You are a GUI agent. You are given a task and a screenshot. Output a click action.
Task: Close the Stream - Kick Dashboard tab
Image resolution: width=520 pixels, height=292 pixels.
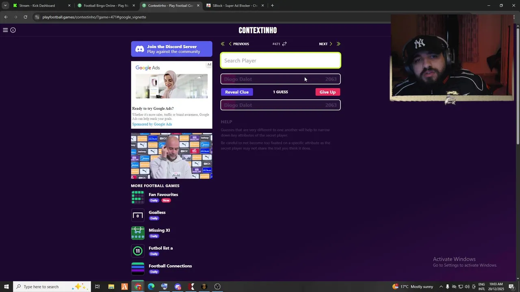point(69,6)
